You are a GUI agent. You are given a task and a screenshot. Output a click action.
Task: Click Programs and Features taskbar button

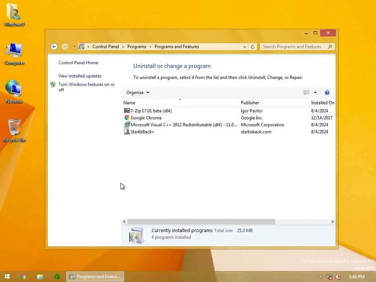pyautogui.click(x=95, y=276)
